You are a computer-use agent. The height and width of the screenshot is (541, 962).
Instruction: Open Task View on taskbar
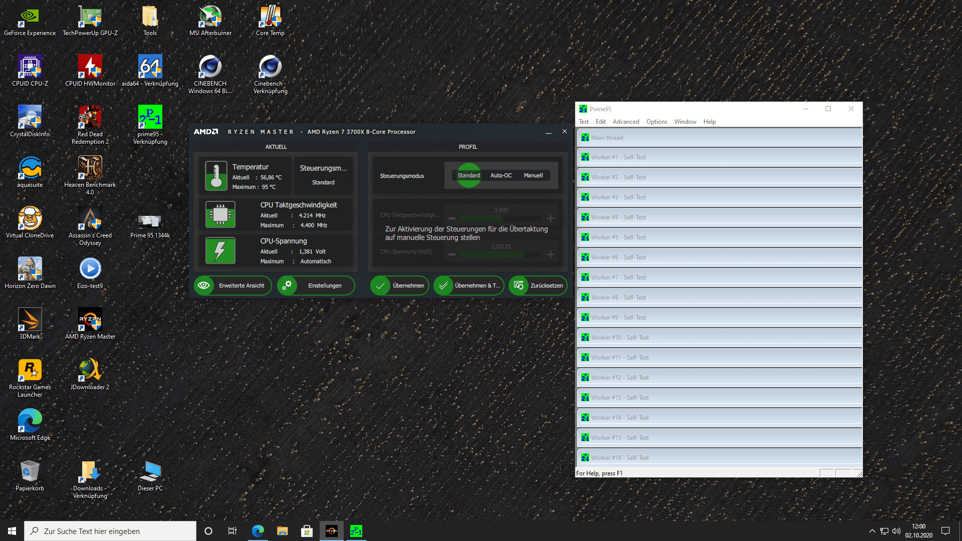pyautogui.click(x=232, y=531)
